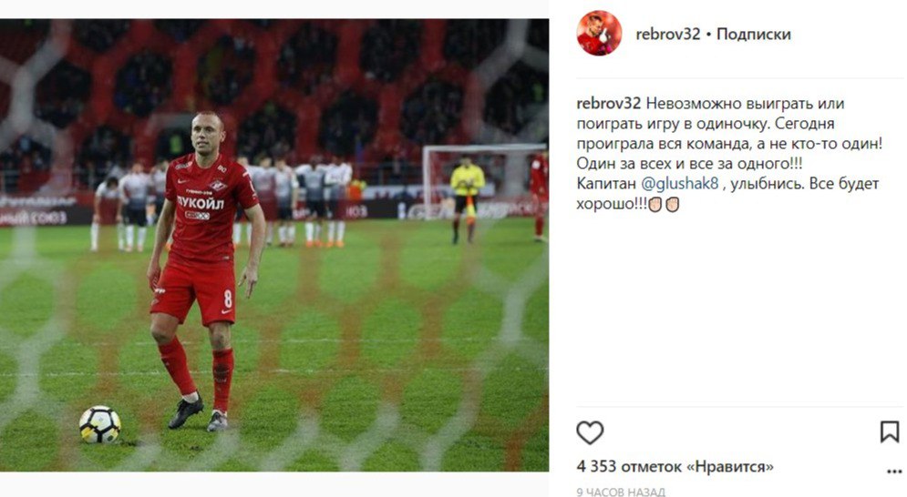This screenshot has height=497, width=907.
Task: Toggle the Подписки following button
Action: (x=753, y=34)
